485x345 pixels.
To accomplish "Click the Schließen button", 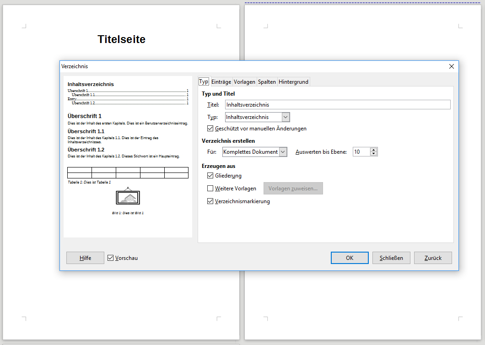I will 391,258.
